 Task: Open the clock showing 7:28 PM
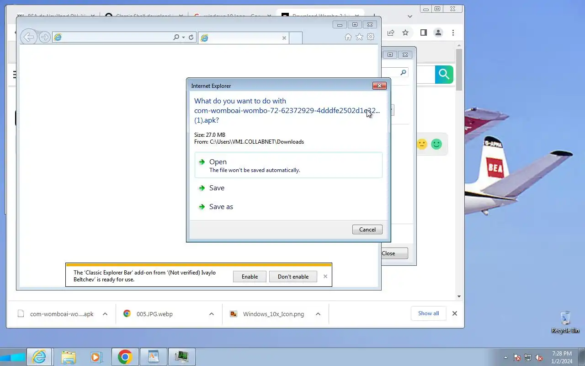coord(562,357)
